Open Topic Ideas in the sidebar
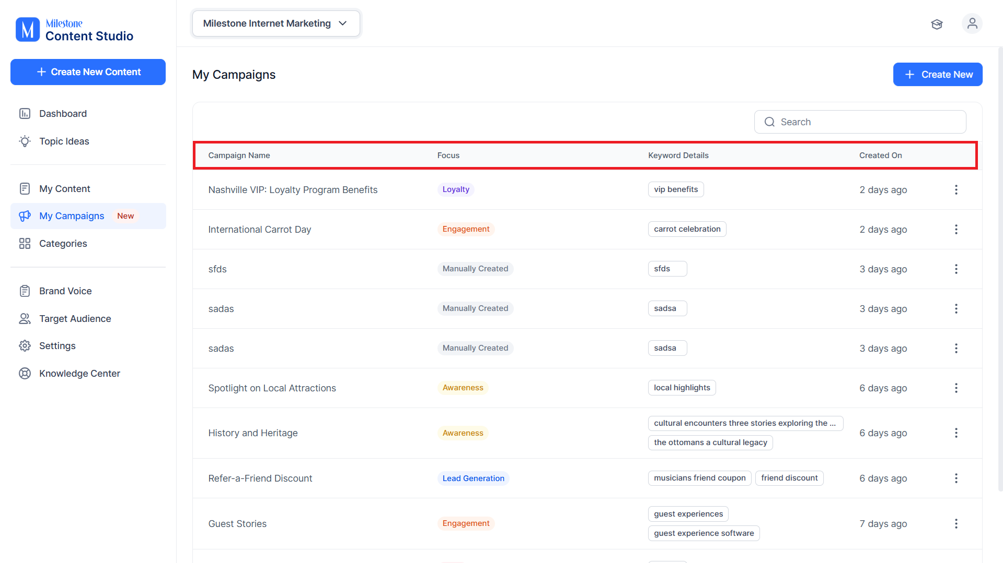This screenshot has width=1003, height=563. [x=88, y=141]
